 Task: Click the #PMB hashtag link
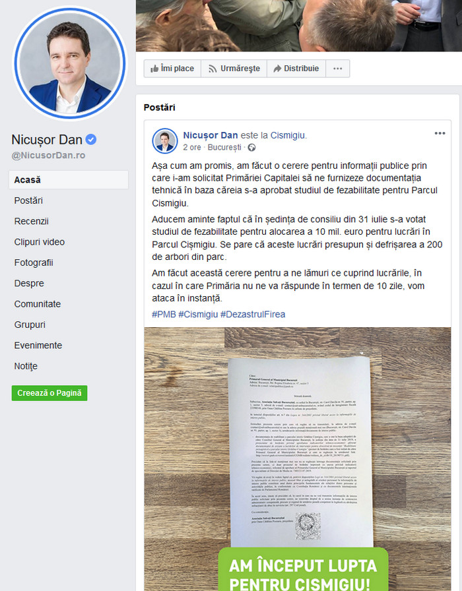pos(164,315)
